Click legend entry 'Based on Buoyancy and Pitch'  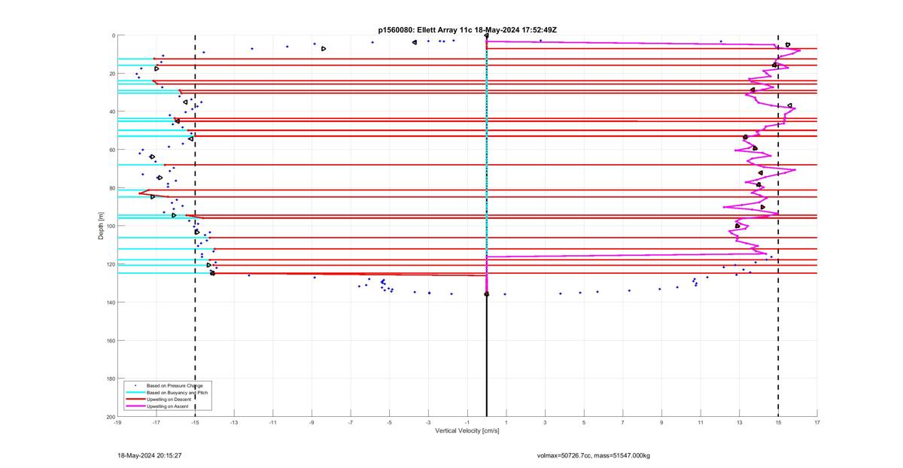point(178,393)
